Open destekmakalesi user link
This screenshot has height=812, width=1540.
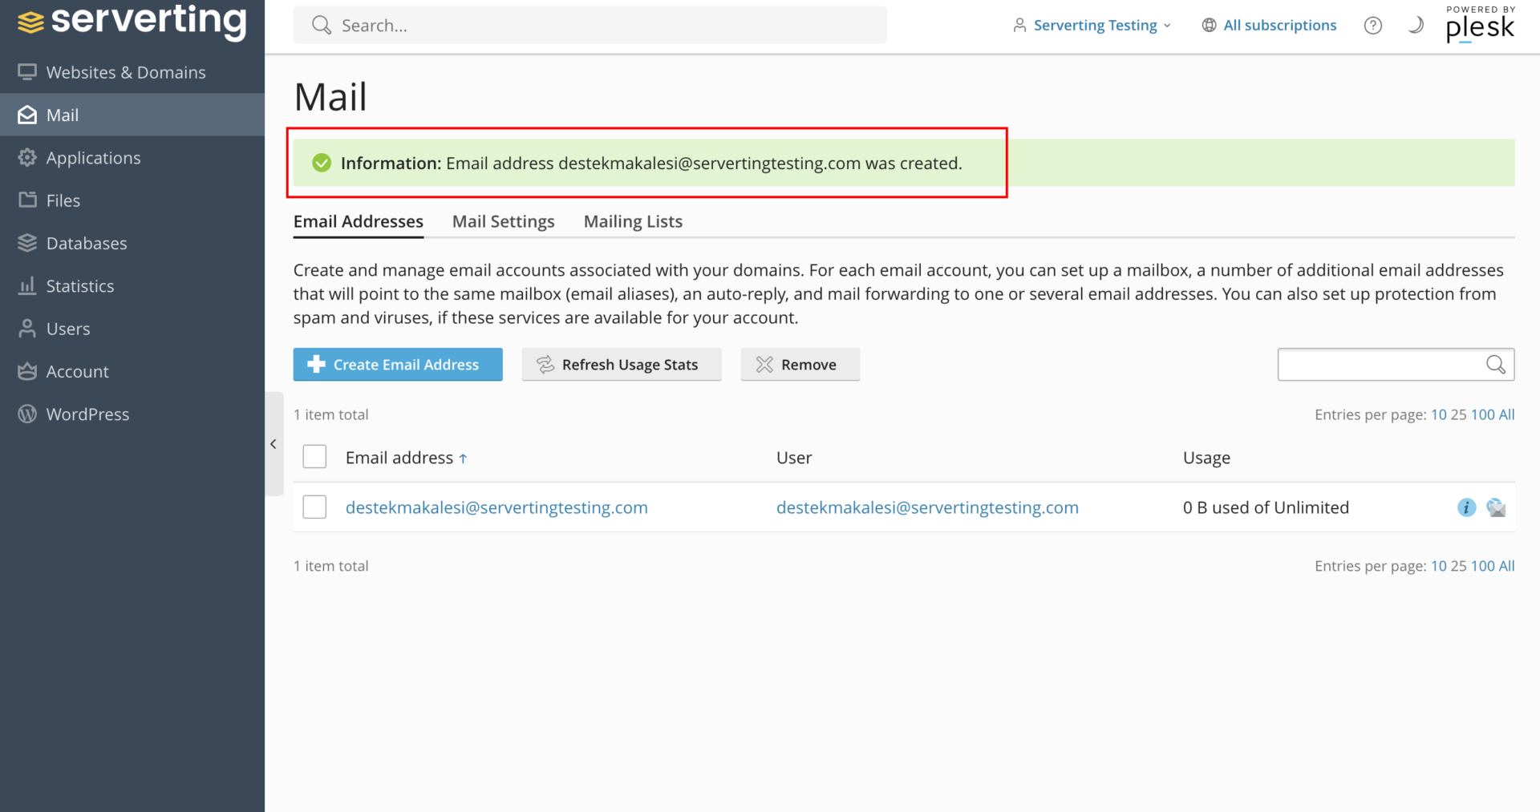tap(927, 507)
